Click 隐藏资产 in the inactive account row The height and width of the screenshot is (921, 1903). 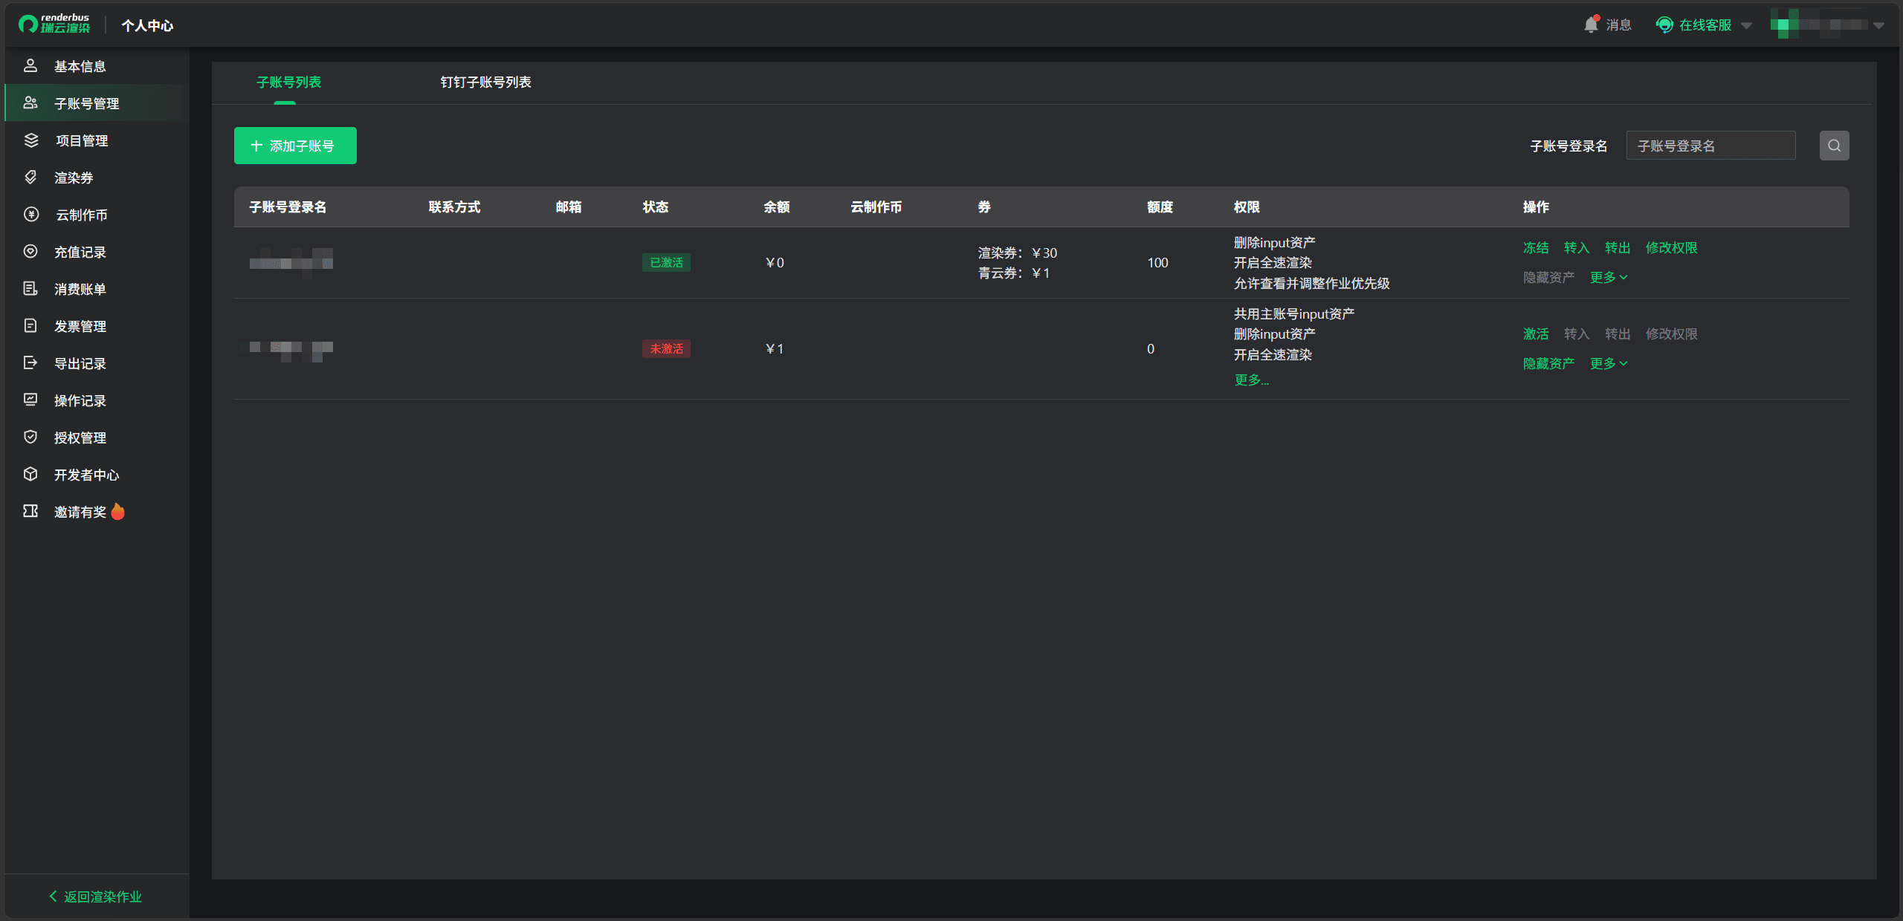point(1548,363)
